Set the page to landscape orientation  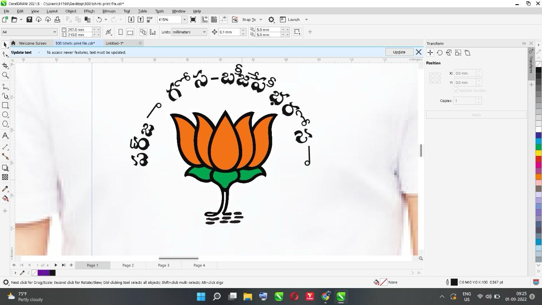point(130,32)
